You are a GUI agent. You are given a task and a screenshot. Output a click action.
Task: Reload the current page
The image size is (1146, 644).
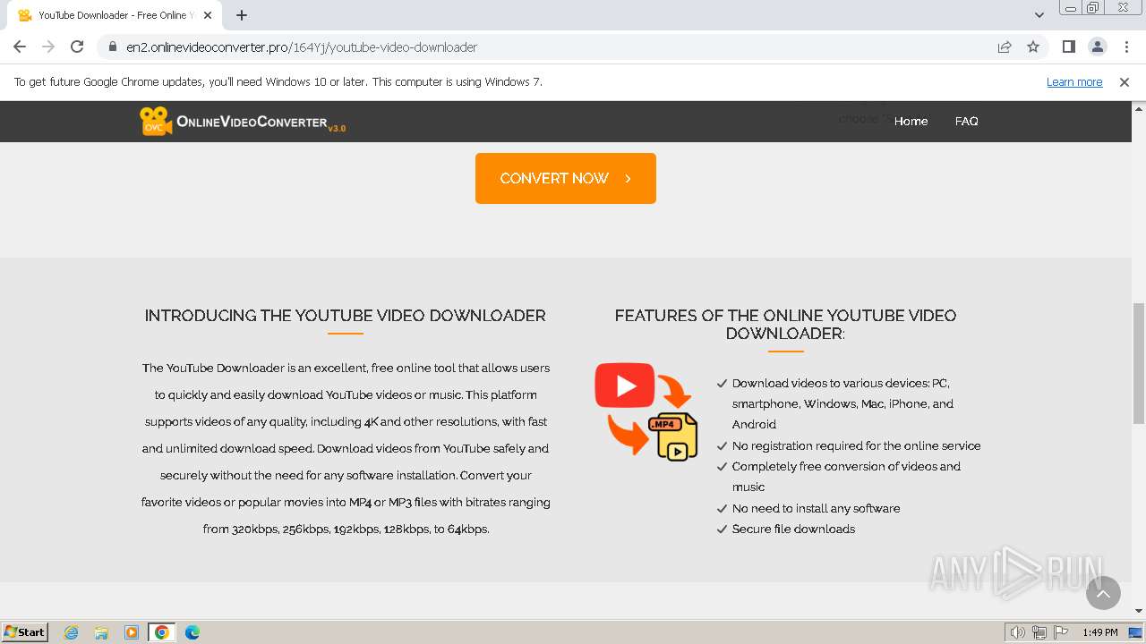77,47
